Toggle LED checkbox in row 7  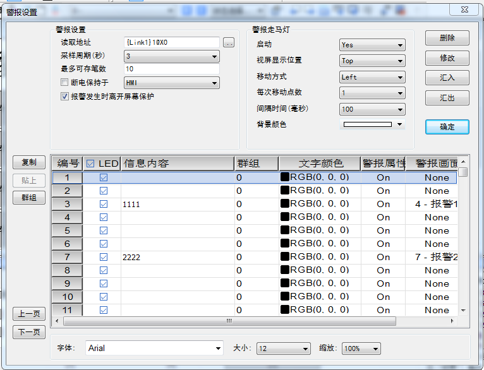(104, 257)
